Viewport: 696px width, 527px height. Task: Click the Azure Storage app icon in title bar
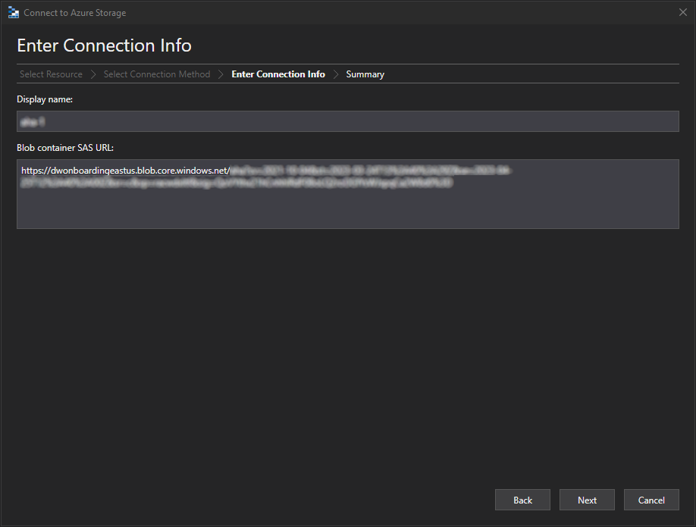coord(14,13)
